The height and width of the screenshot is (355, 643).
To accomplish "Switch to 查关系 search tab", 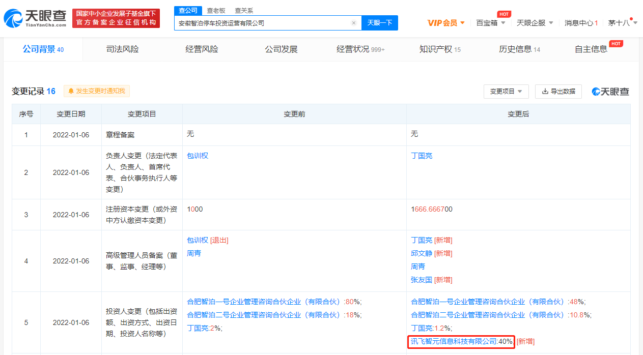I will (x=244, y=11).
